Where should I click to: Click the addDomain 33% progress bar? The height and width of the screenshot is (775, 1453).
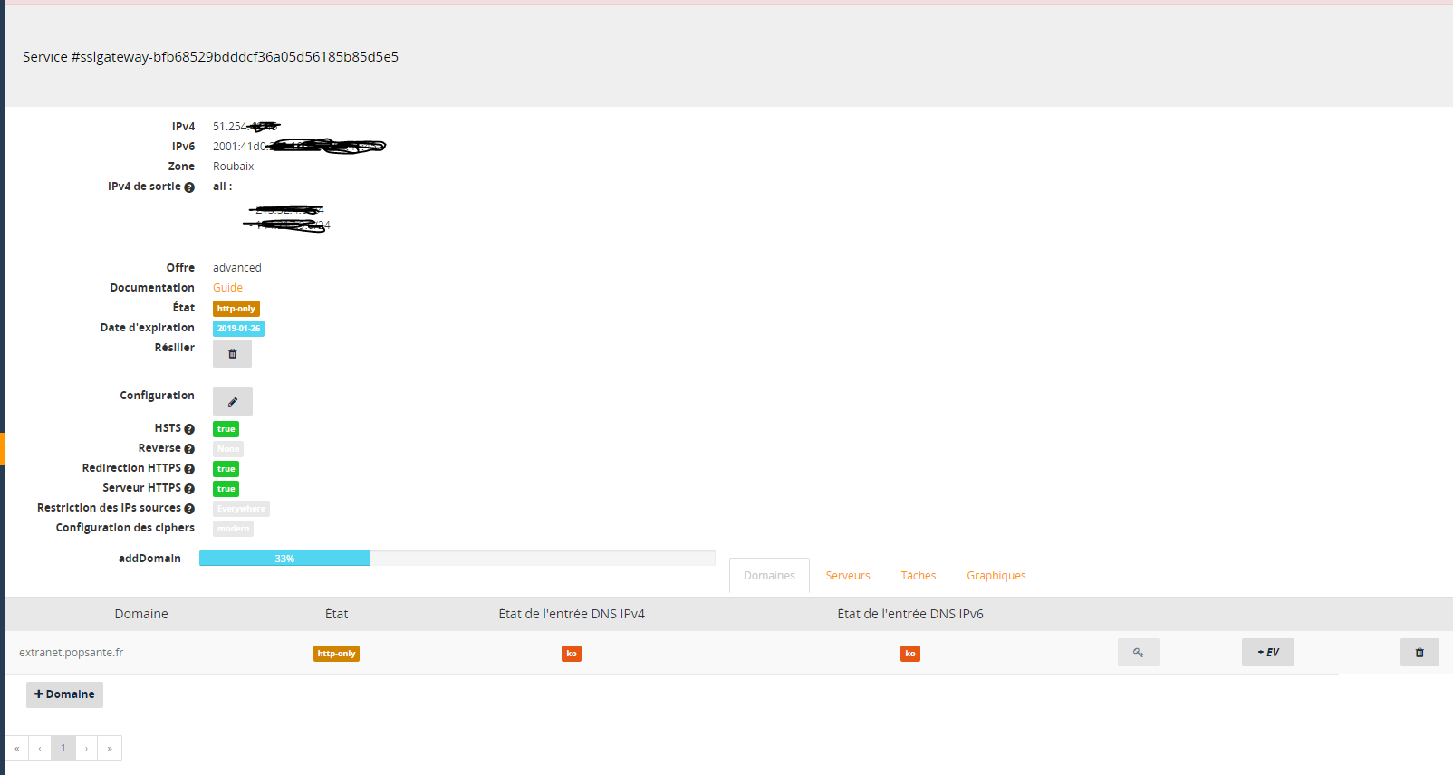[x=284, y=559]
